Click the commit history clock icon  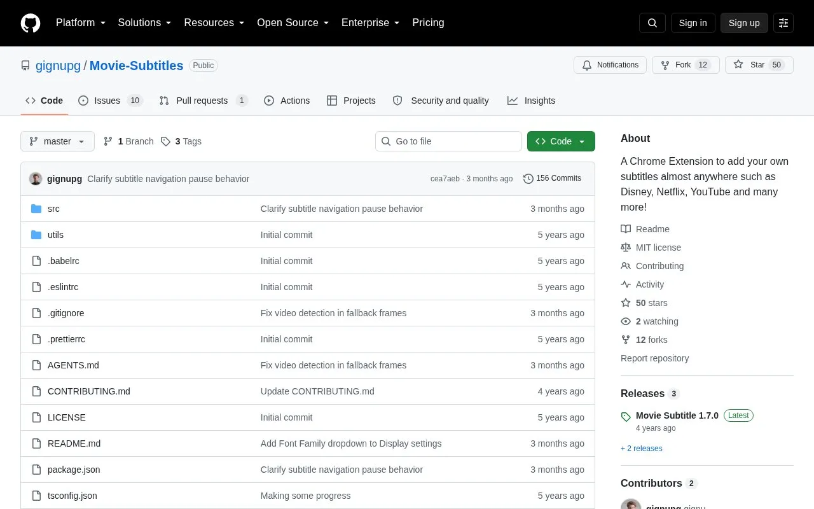(x=528, y=179)
